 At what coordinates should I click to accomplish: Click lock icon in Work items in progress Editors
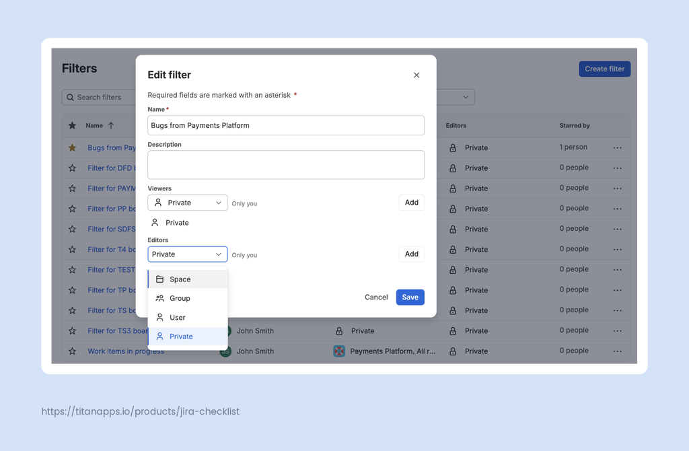[x=453, y=351]
